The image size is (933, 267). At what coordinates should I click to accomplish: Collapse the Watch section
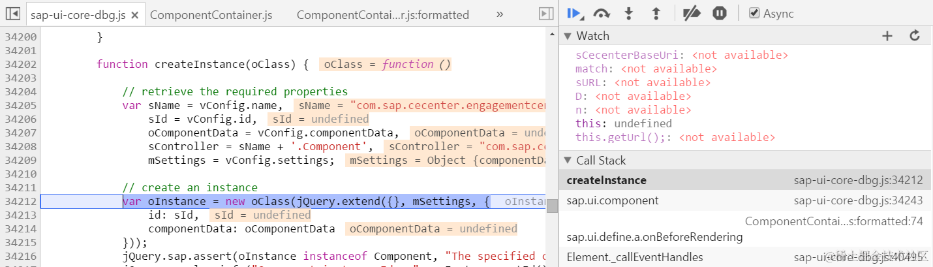(x=568, y=36)
